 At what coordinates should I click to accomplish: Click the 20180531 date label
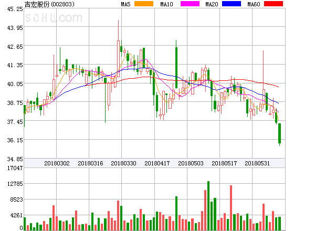[x=257, y=163]
